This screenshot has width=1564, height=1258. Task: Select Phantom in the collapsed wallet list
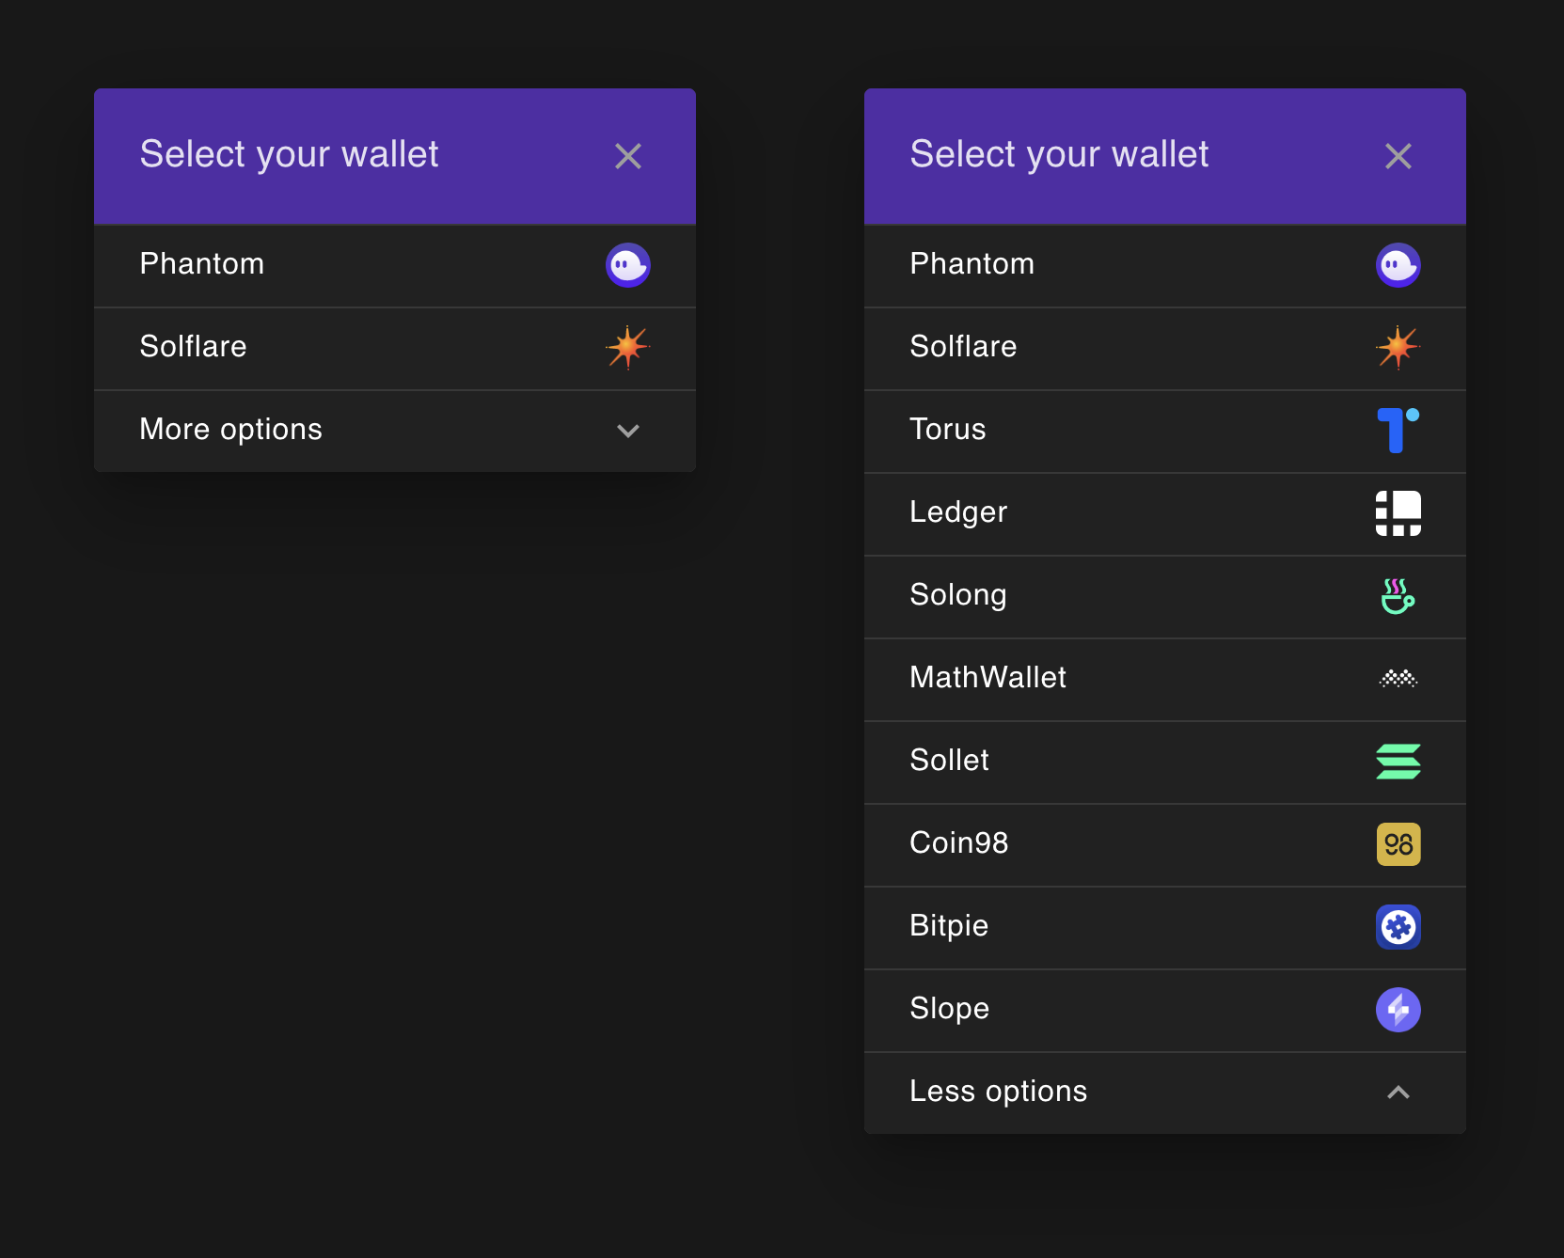coord(395,266)
